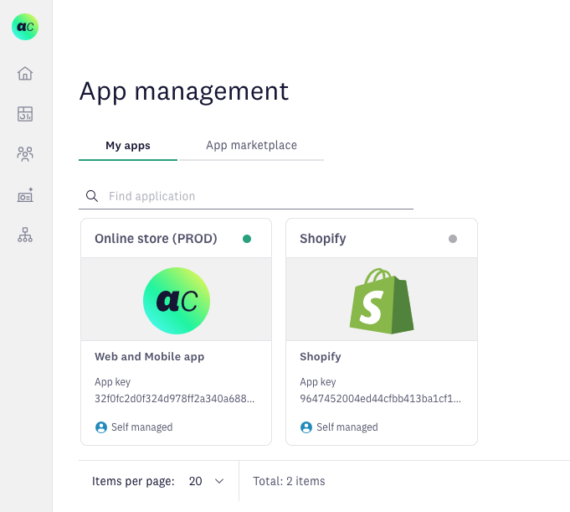Click the search magnifier icon
The height and width of the screenshot is (512, 570).
point(92,196)
